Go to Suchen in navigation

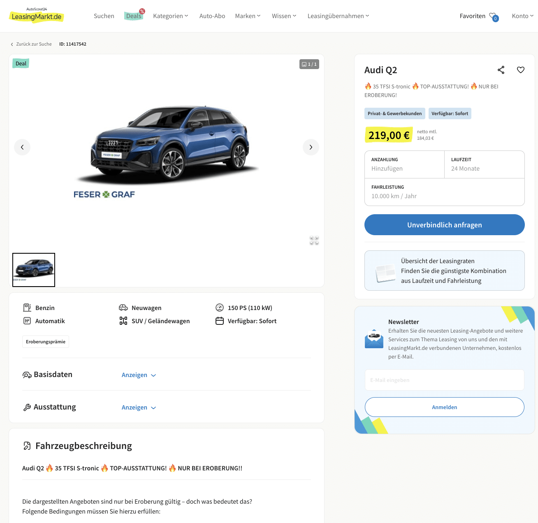[104, 16]
